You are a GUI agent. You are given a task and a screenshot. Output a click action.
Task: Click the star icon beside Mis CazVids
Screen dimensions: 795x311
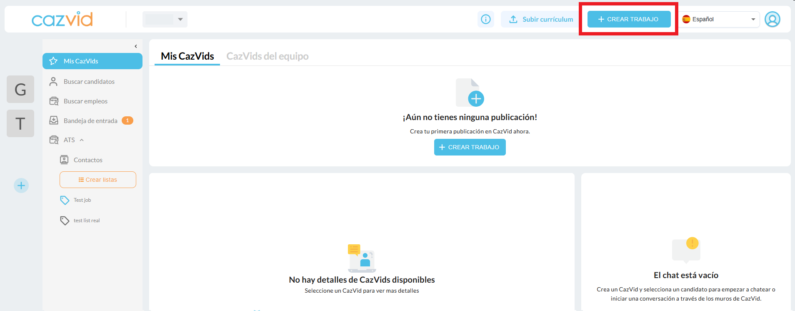53,61
